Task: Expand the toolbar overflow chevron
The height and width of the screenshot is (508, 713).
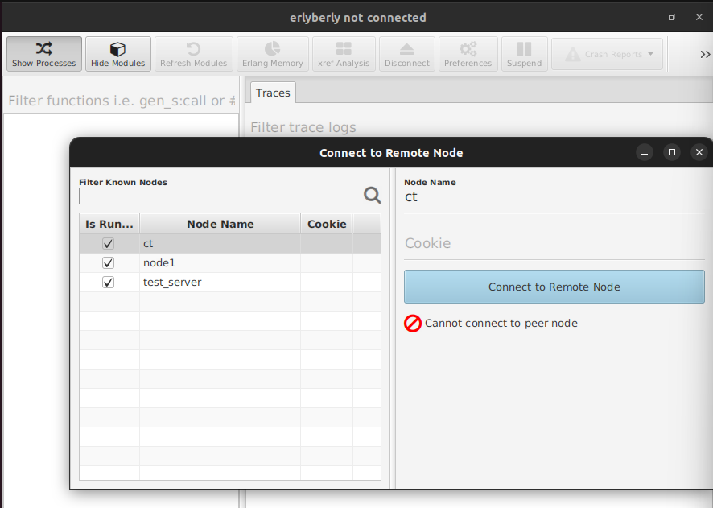Action: [705, 55]
